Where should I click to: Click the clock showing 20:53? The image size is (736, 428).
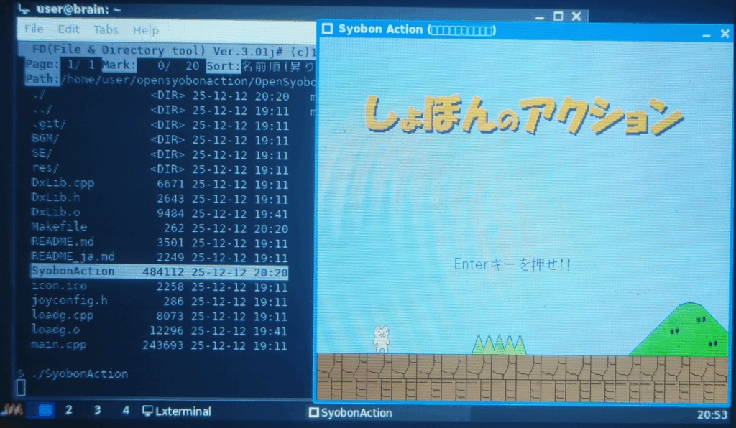tap(712, 414)
